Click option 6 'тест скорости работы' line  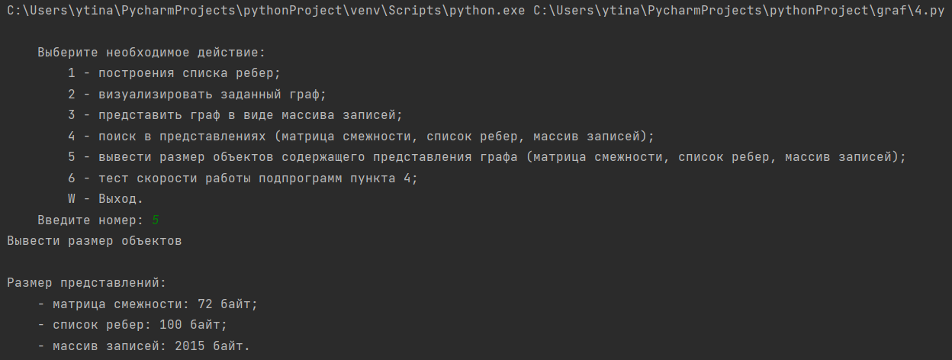coord(243,178)
